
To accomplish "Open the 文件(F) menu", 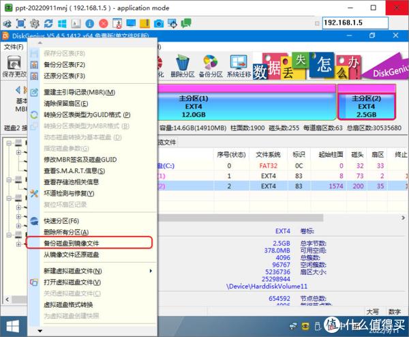I will (14, 47).
